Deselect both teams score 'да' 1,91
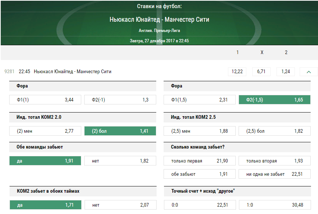 pos(45,161)
